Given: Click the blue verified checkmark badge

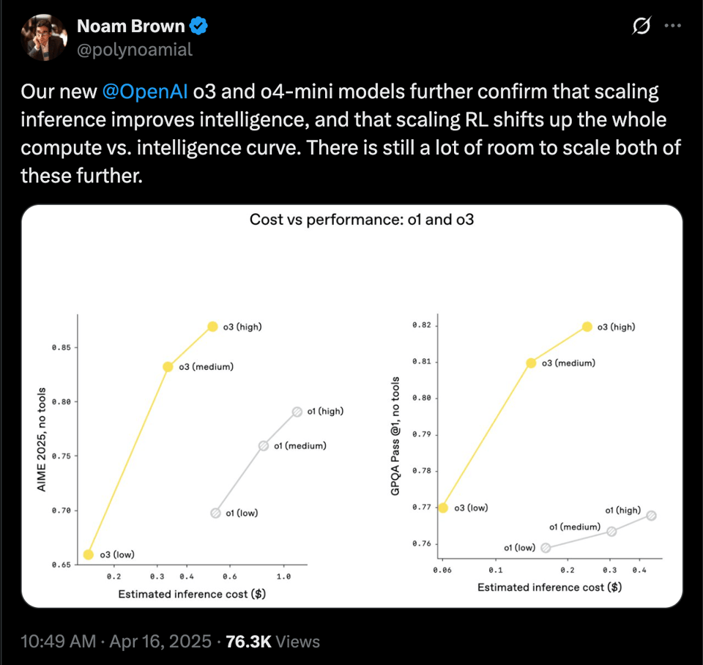Looking at the screenshot, I should click(x=198, y=27).
